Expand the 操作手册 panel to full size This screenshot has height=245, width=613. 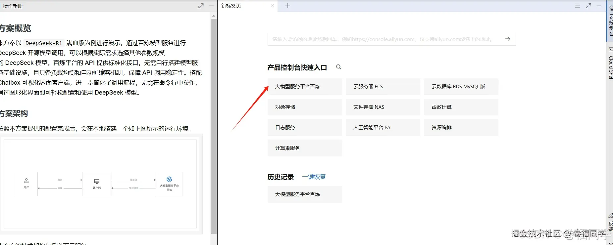[x=201, y=6]
